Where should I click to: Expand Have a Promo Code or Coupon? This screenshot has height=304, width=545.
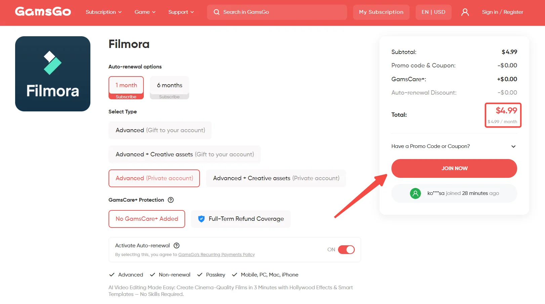pyautogui.click(x=454, y=146)
